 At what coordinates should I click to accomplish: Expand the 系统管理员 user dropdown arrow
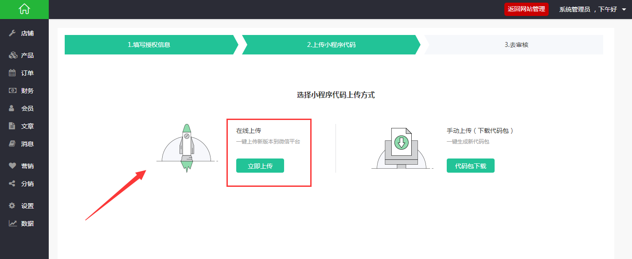(x=624, y=9)
